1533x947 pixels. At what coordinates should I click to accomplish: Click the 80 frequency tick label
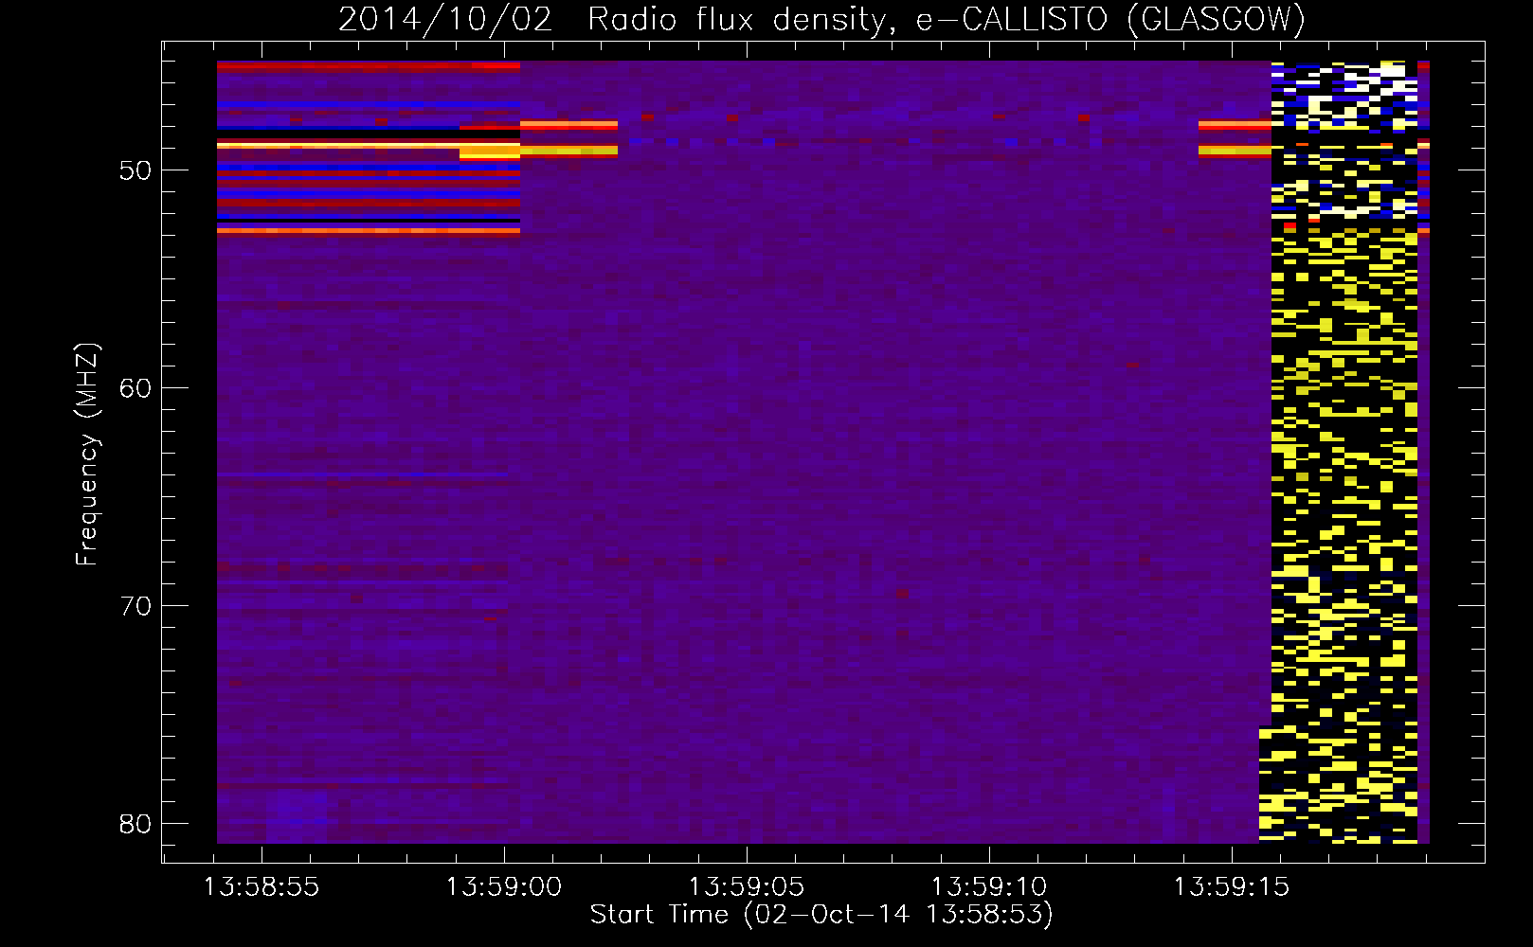(x=135, y=823)
